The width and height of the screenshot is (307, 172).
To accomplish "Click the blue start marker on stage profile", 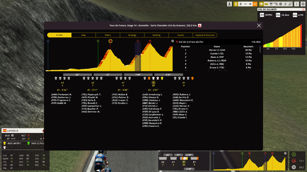I will (48, 41).
